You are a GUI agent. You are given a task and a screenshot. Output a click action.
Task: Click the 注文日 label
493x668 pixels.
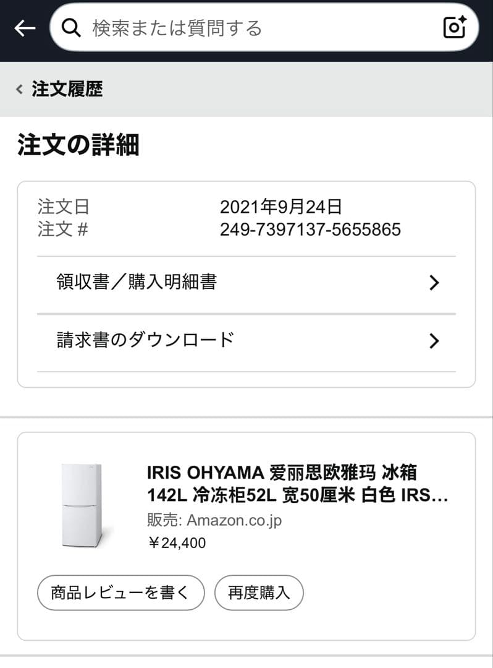coord(63,207)
